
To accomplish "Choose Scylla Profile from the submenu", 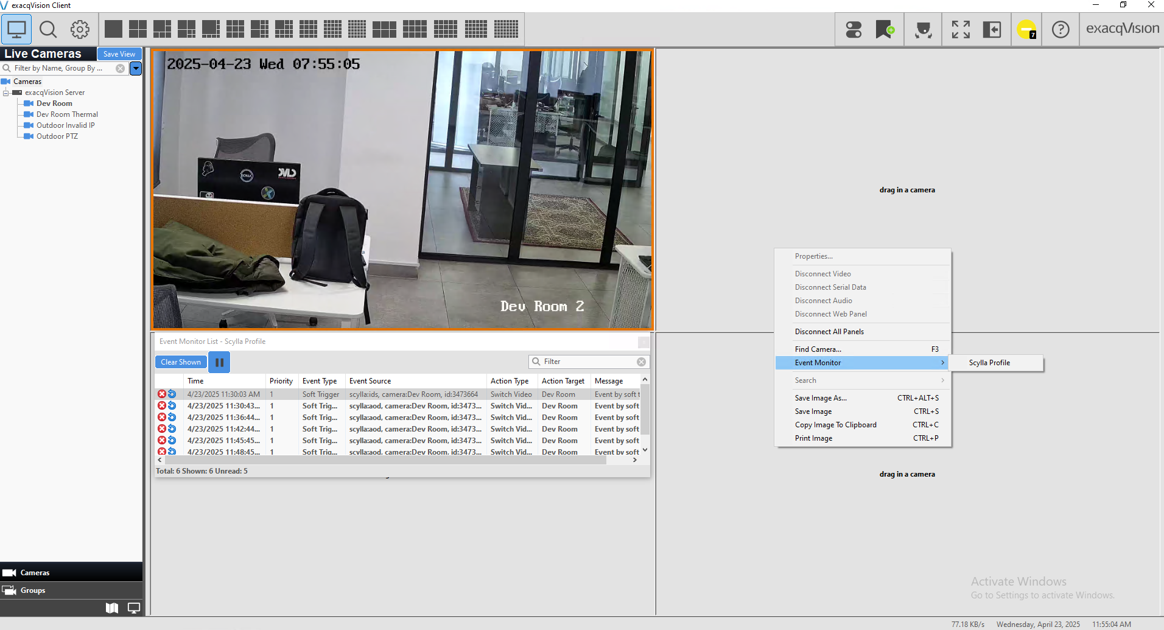I will [x=989, y=363].
